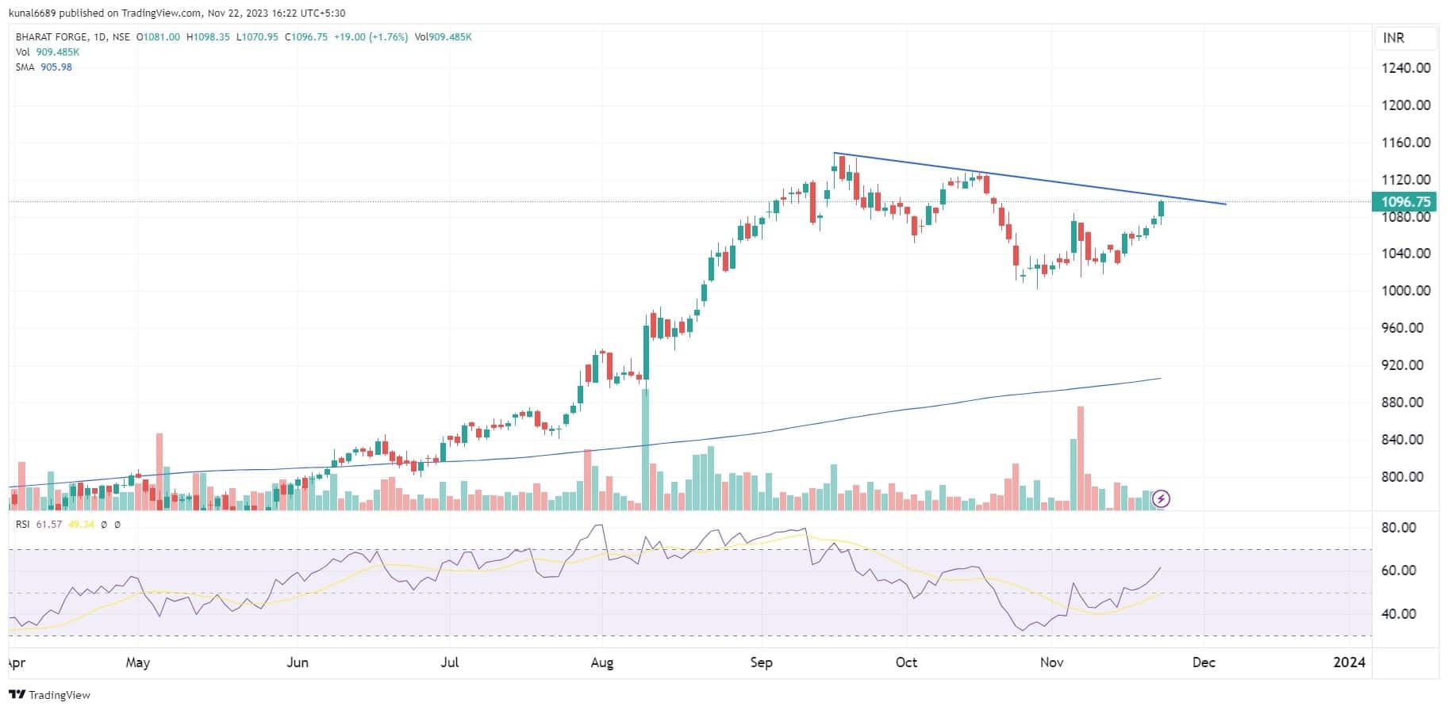
Task: Click the 1200.00 price axis label
Action: 1406,105
